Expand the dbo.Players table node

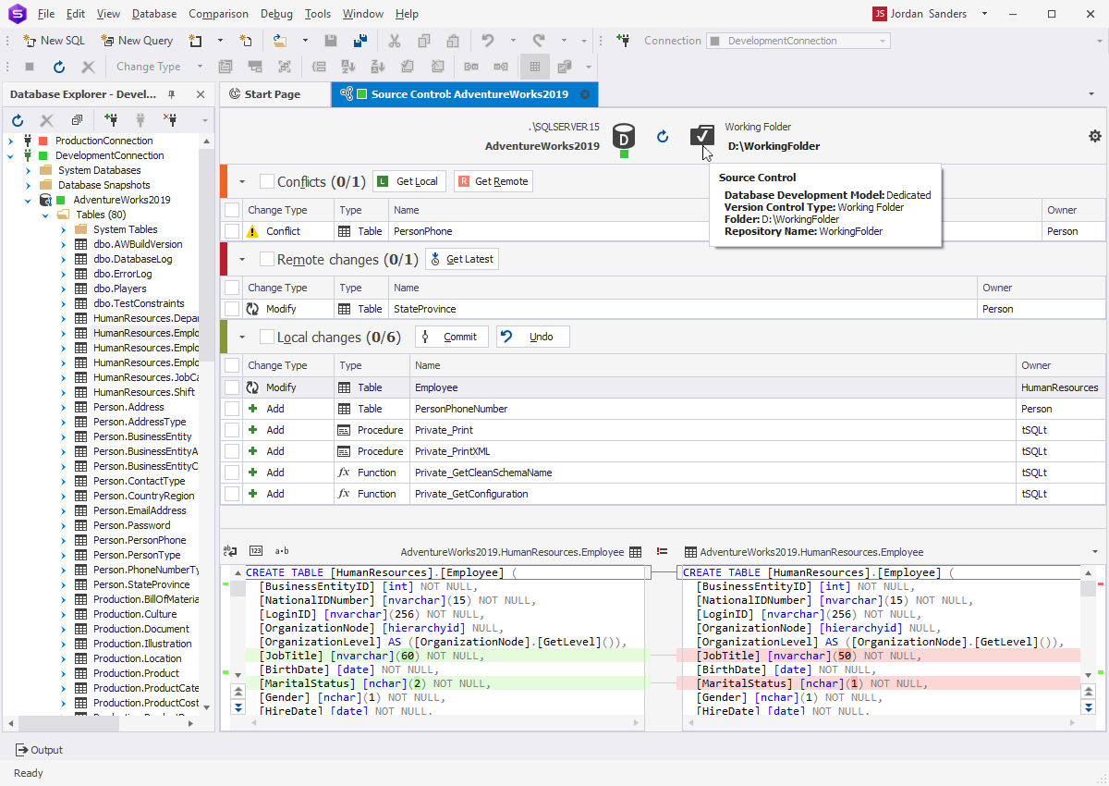[x=63, y=289]
